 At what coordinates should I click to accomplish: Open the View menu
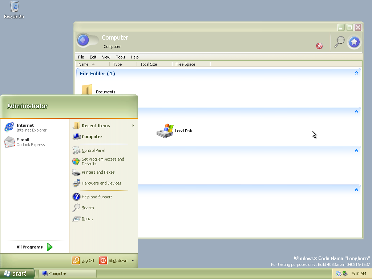106,57
